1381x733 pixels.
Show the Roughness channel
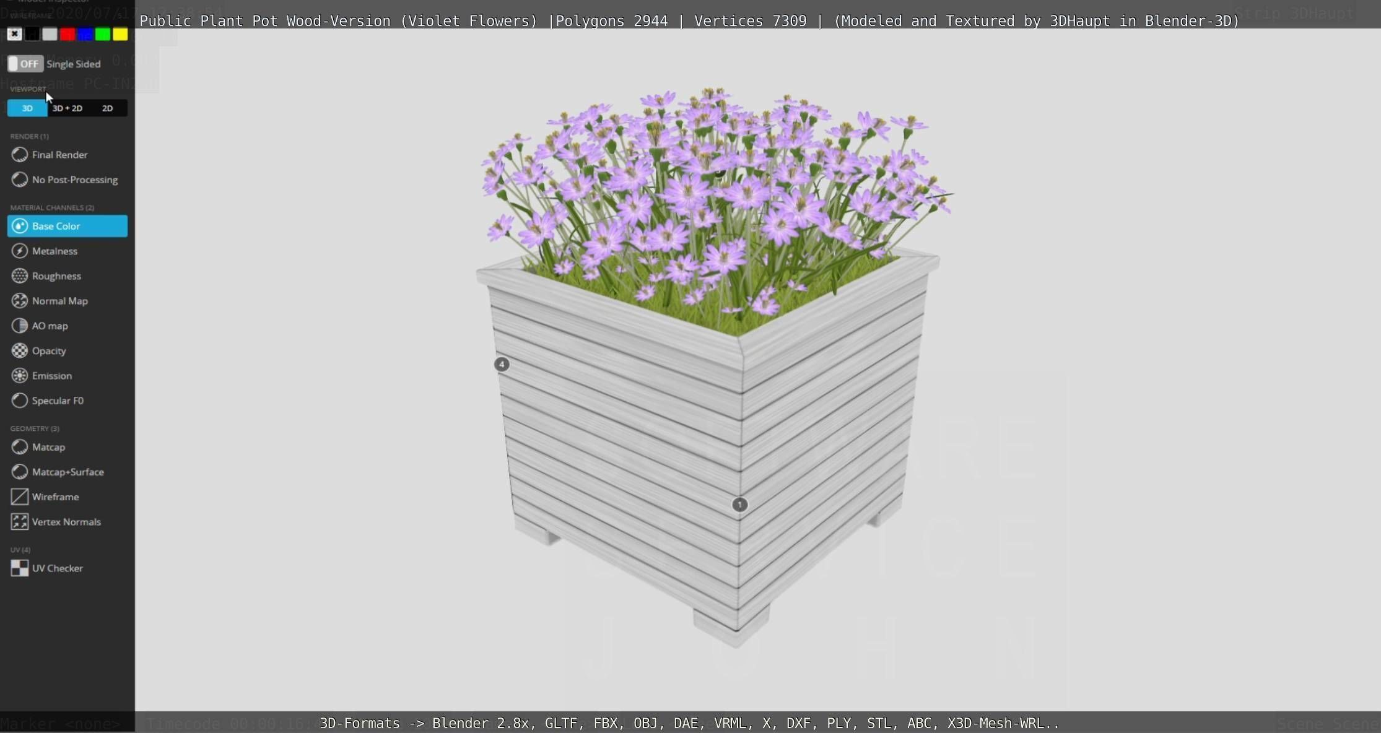(x=67, y=275)
